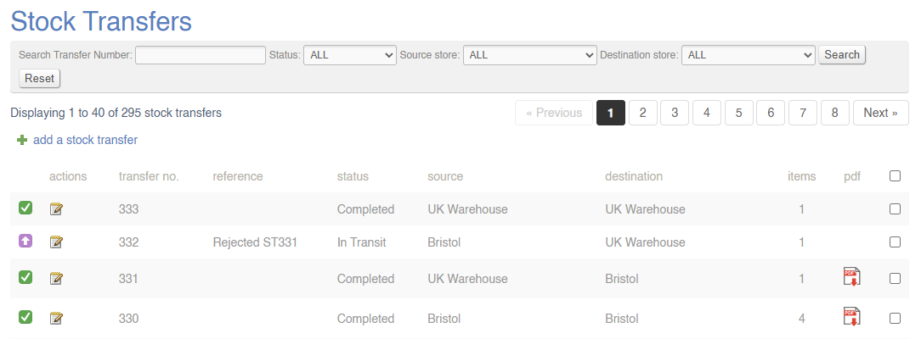Viewport: 921px width, 339px height.
Task: Focus the Search Transfer Number field
Action: [x=201, y=55]
